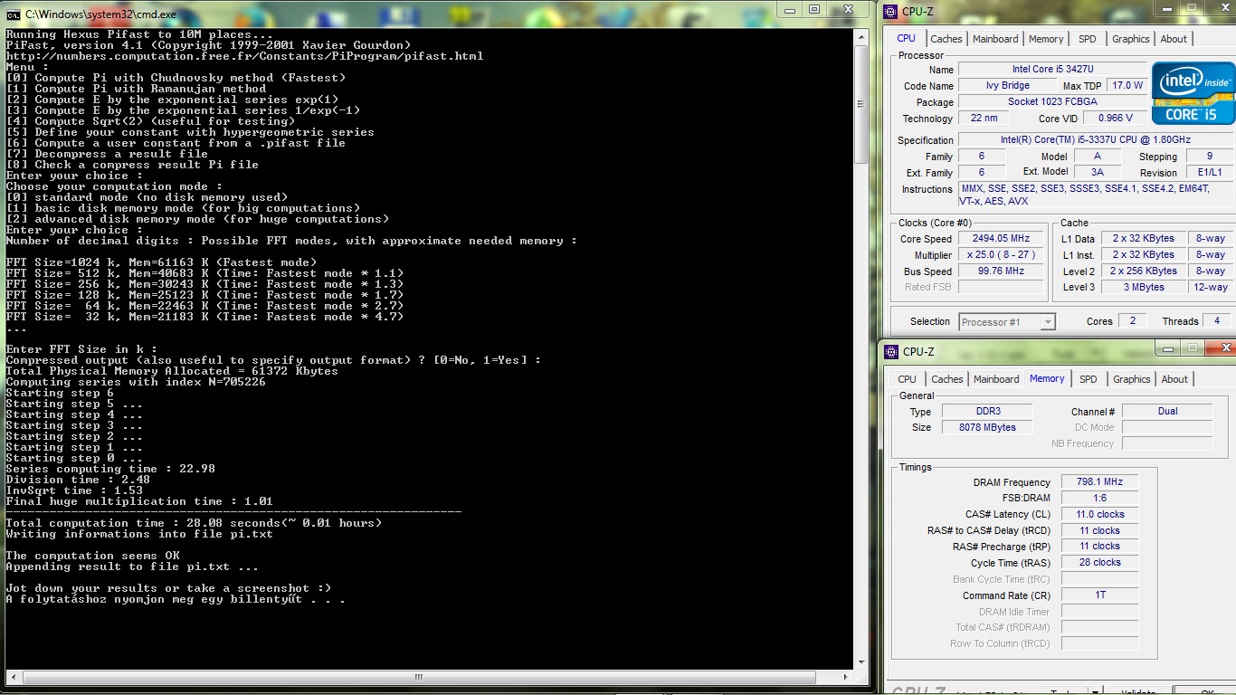The height and width of the screenshot is (695, 1236).
Task: Click the Revision 'E1/L1' value
Action: (1209, 172)
